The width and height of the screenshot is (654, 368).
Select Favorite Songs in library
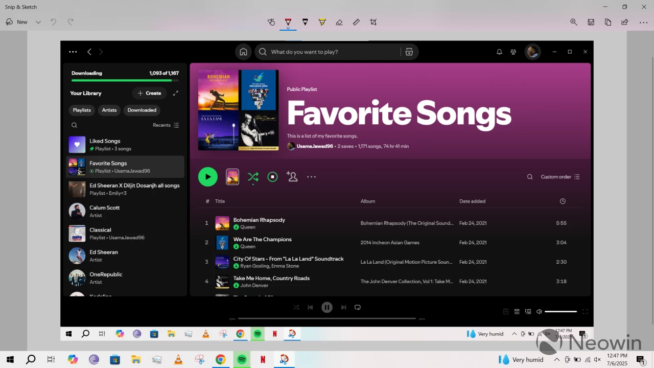[125, 167]
